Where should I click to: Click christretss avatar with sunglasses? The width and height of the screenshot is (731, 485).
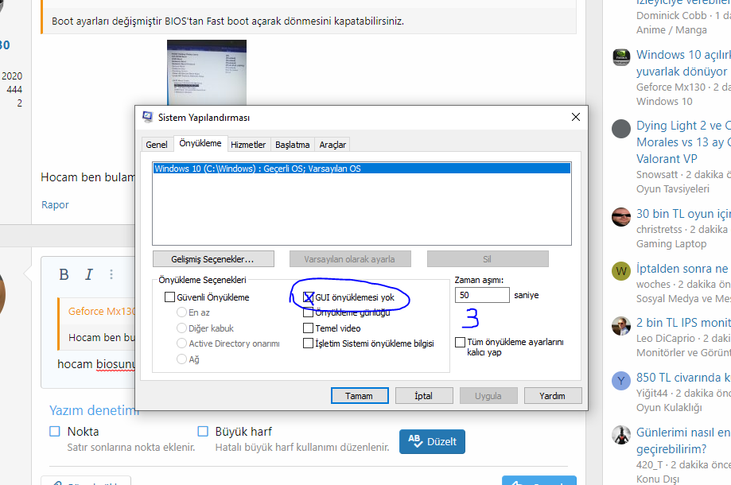pos(621,217)
